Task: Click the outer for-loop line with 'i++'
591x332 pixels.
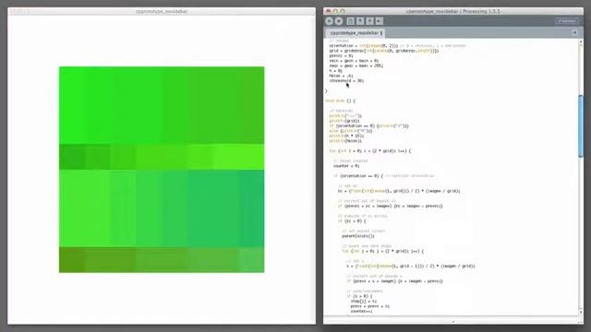Action: 370,151
